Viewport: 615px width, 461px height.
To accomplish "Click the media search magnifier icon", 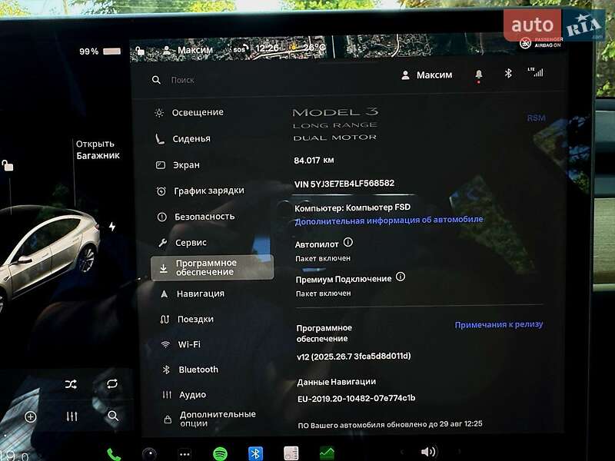I will pos(113,416).
